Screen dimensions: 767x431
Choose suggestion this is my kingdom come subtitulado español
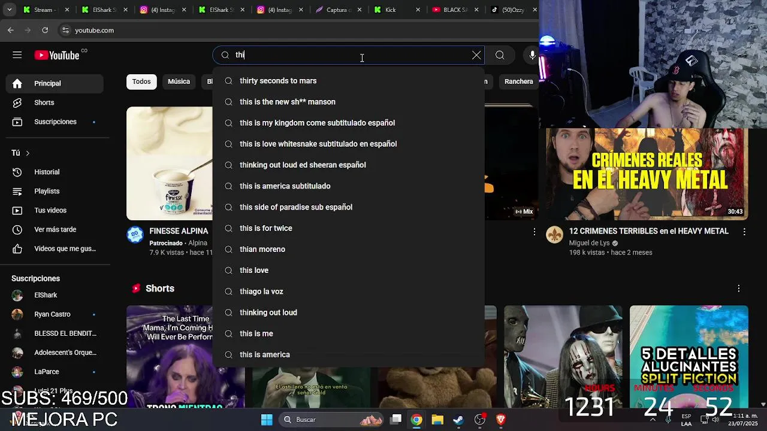[x=348, y=123]
